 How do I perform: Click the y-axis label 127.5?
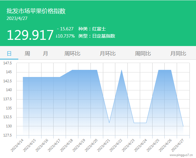8,135
